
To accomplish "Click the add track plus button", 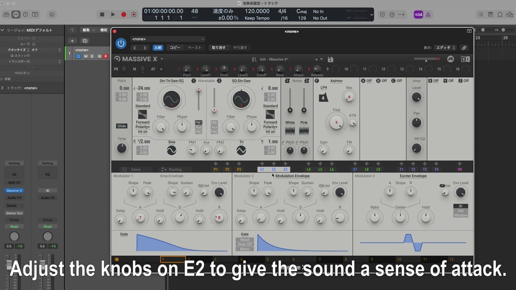I will click(x=72, y=41).
